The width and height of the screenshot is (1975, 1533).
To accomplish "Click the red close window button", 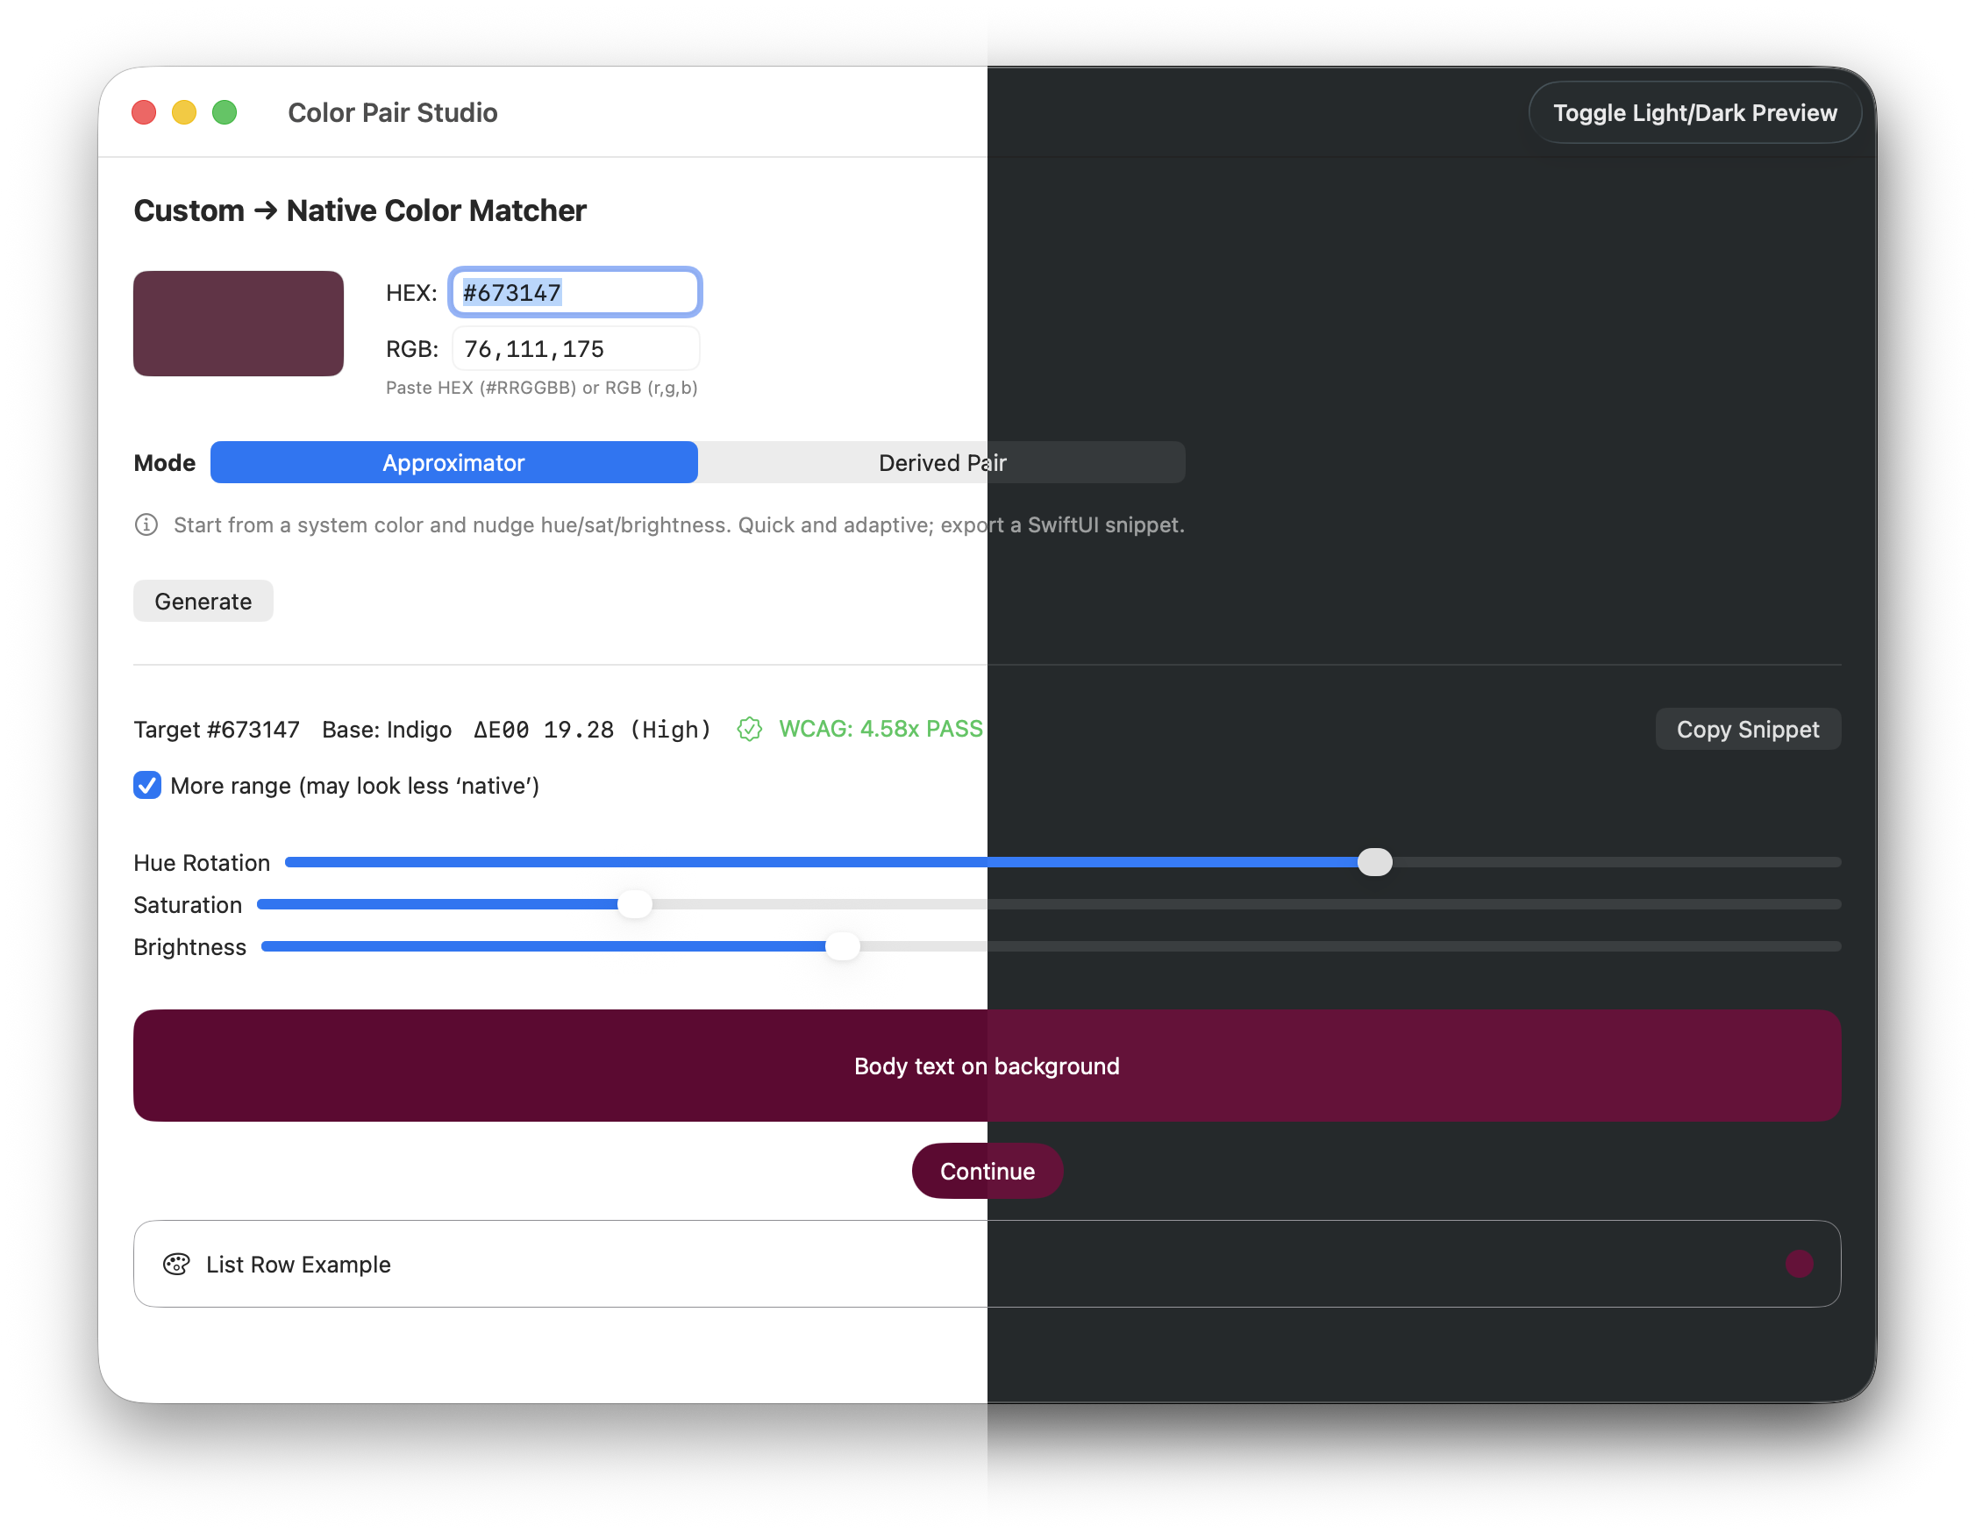I will [144, 112].
